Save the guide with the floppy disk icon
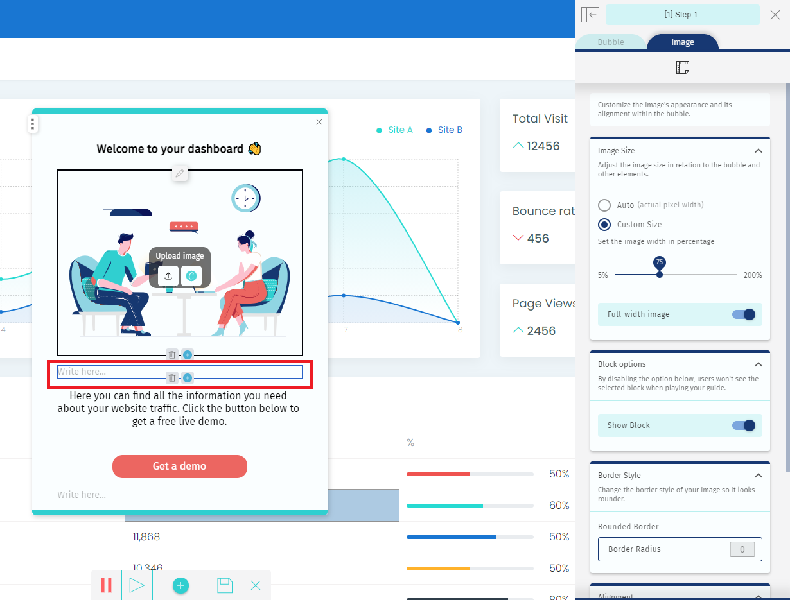790x600 pixels. (x=224, y=585)
